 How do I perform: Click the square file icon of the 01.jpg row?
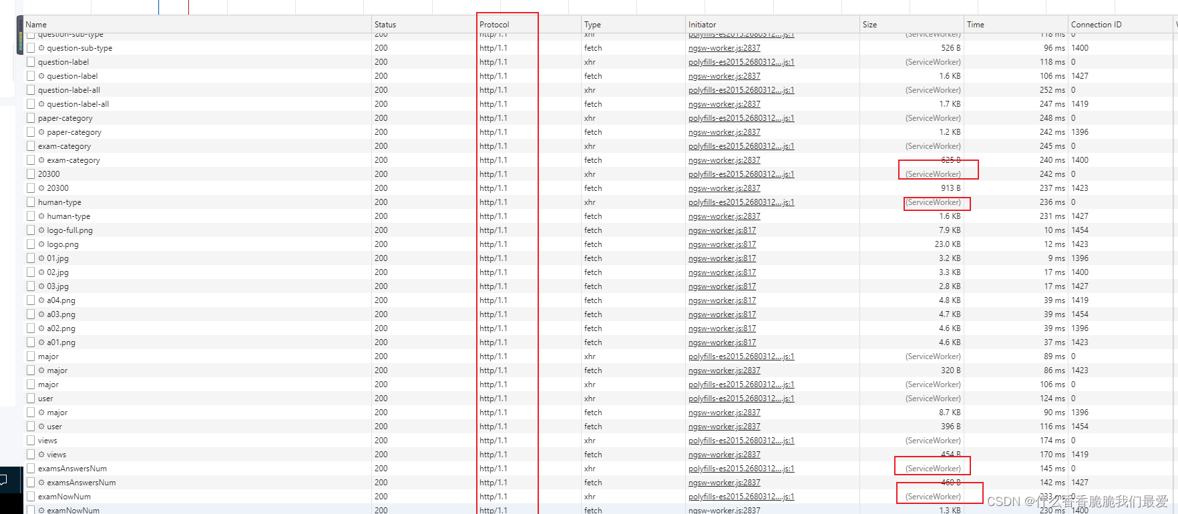pyautogui.click(x=31, y=258)
